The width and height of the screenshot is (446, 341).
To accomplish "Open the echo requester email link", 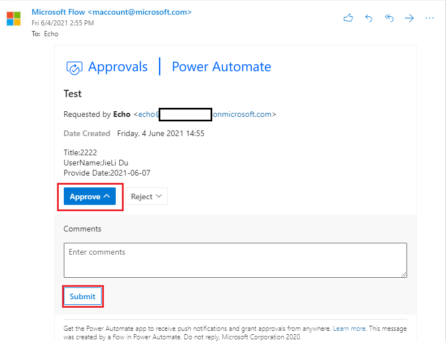I will pos(205,115).
